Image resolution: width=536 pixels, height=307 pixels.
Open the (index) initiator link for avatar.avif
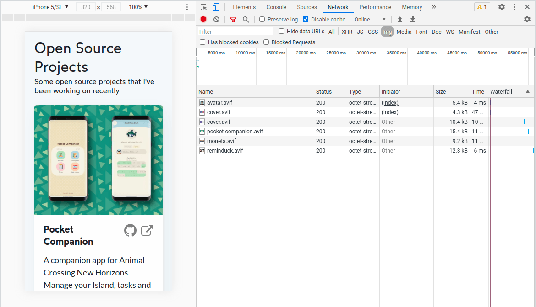(390, 102)
